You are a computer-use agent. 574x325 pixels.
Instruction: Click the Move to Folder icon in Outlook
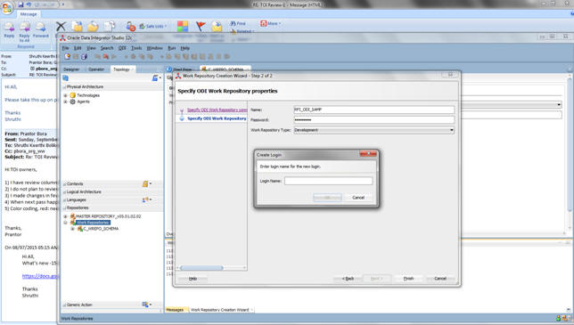[x=77, y=27]
